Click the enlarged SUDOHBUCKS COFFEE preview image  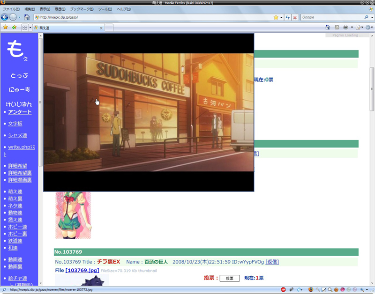149,112
